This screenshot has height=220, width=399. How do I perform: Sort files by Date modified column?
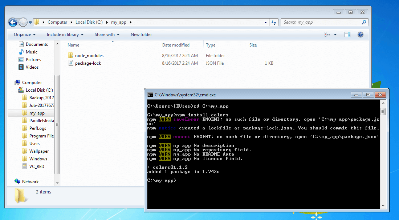tap(176, 45)
